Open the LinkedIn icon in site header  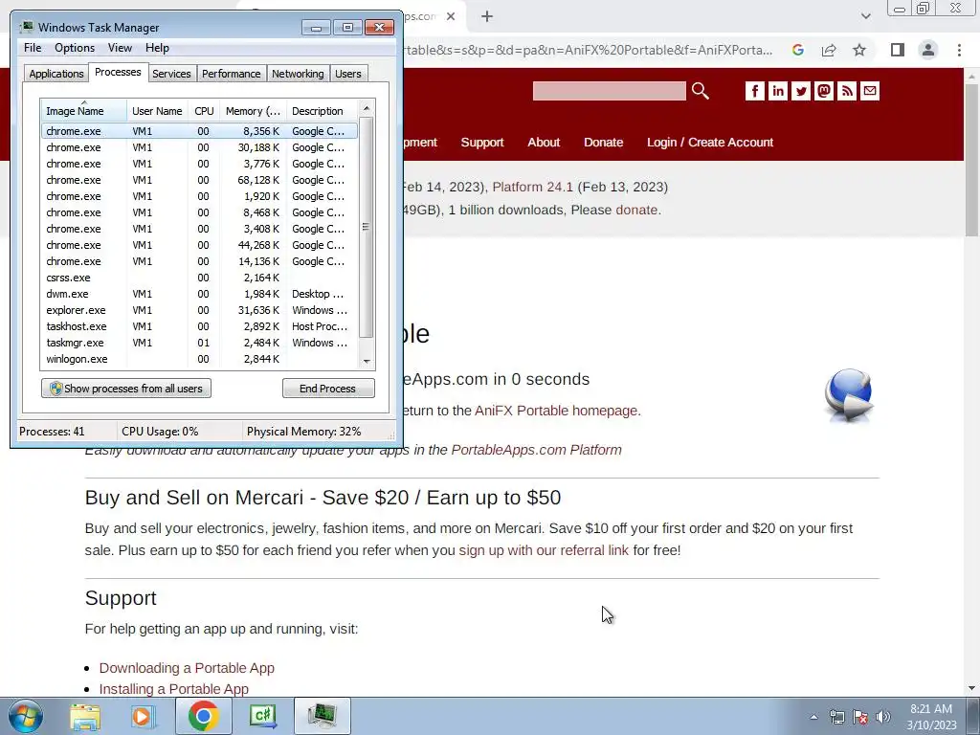point(777,91)
